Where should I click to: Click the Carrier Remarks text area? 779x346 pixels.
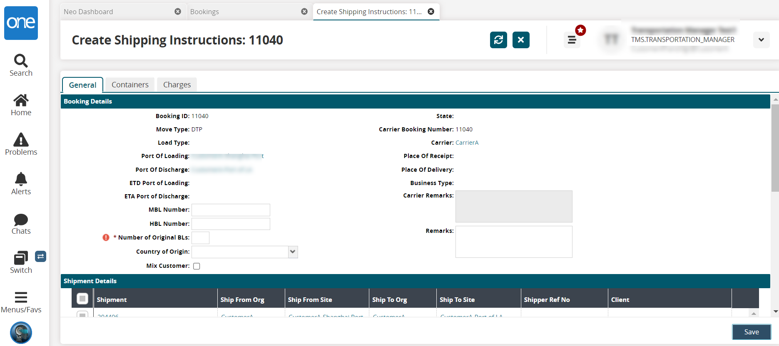pyautogui.click(x=514, y=206)
